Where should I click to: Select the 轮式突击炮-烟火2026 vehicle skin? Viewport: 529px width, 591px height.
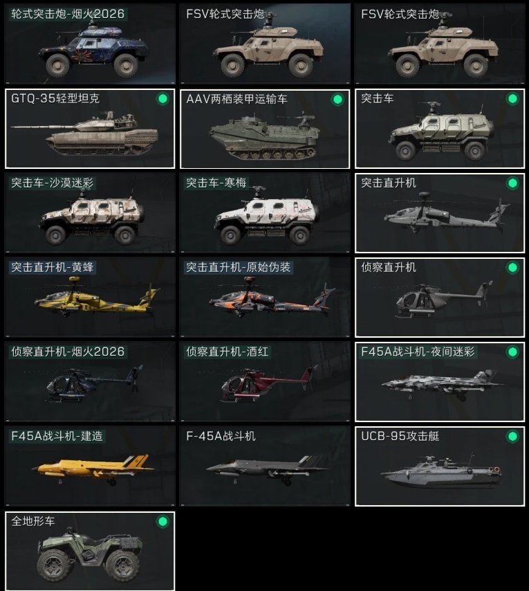90,44
